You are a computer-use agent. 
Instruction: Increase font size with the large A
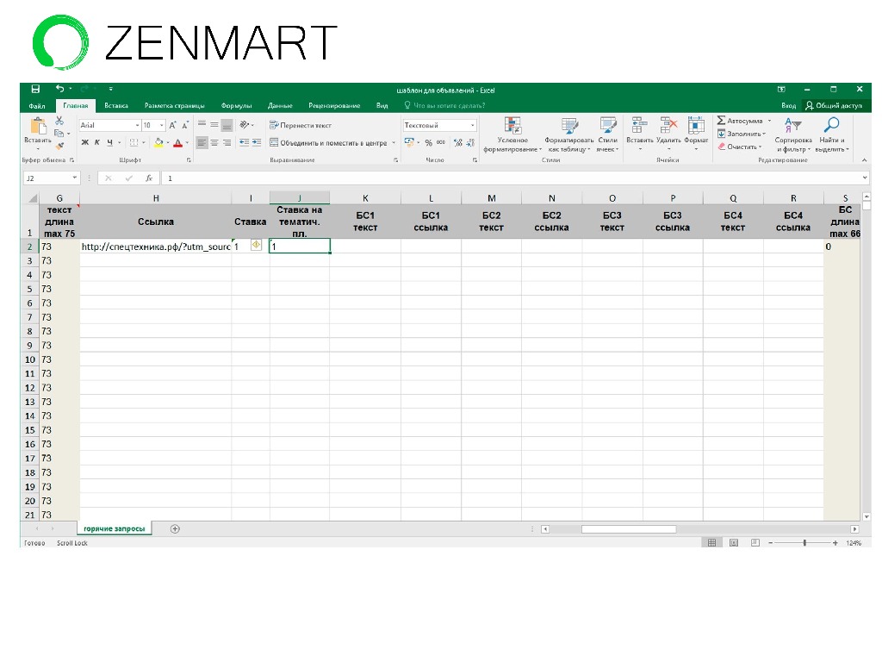(172, 125)
